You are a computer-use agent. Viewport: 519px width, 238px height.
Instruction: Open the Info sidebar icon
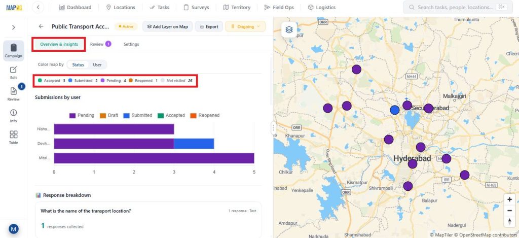14,116
